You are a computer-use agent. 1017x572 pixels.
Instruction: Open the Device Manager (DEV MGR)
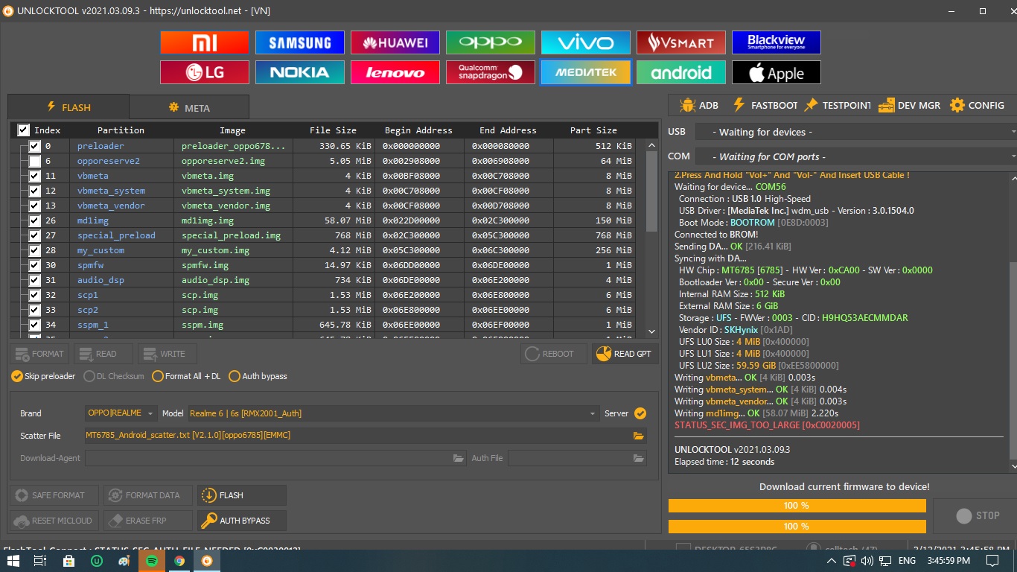tap(910, 106)
